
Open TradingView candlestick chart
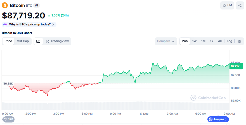[57, 41]
